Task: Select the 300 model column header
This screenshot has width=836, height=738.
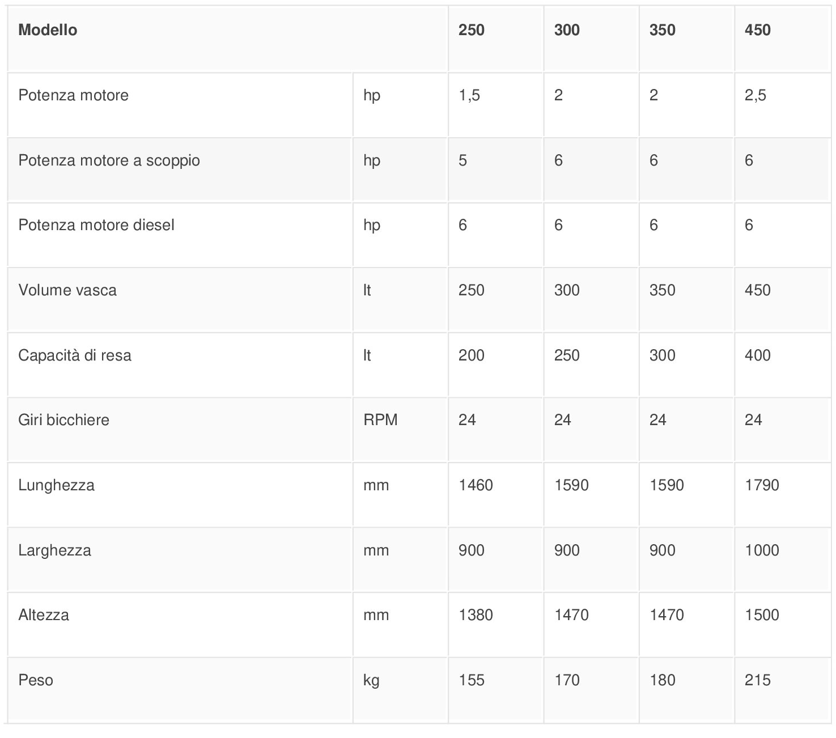Action: coord(566,30)
